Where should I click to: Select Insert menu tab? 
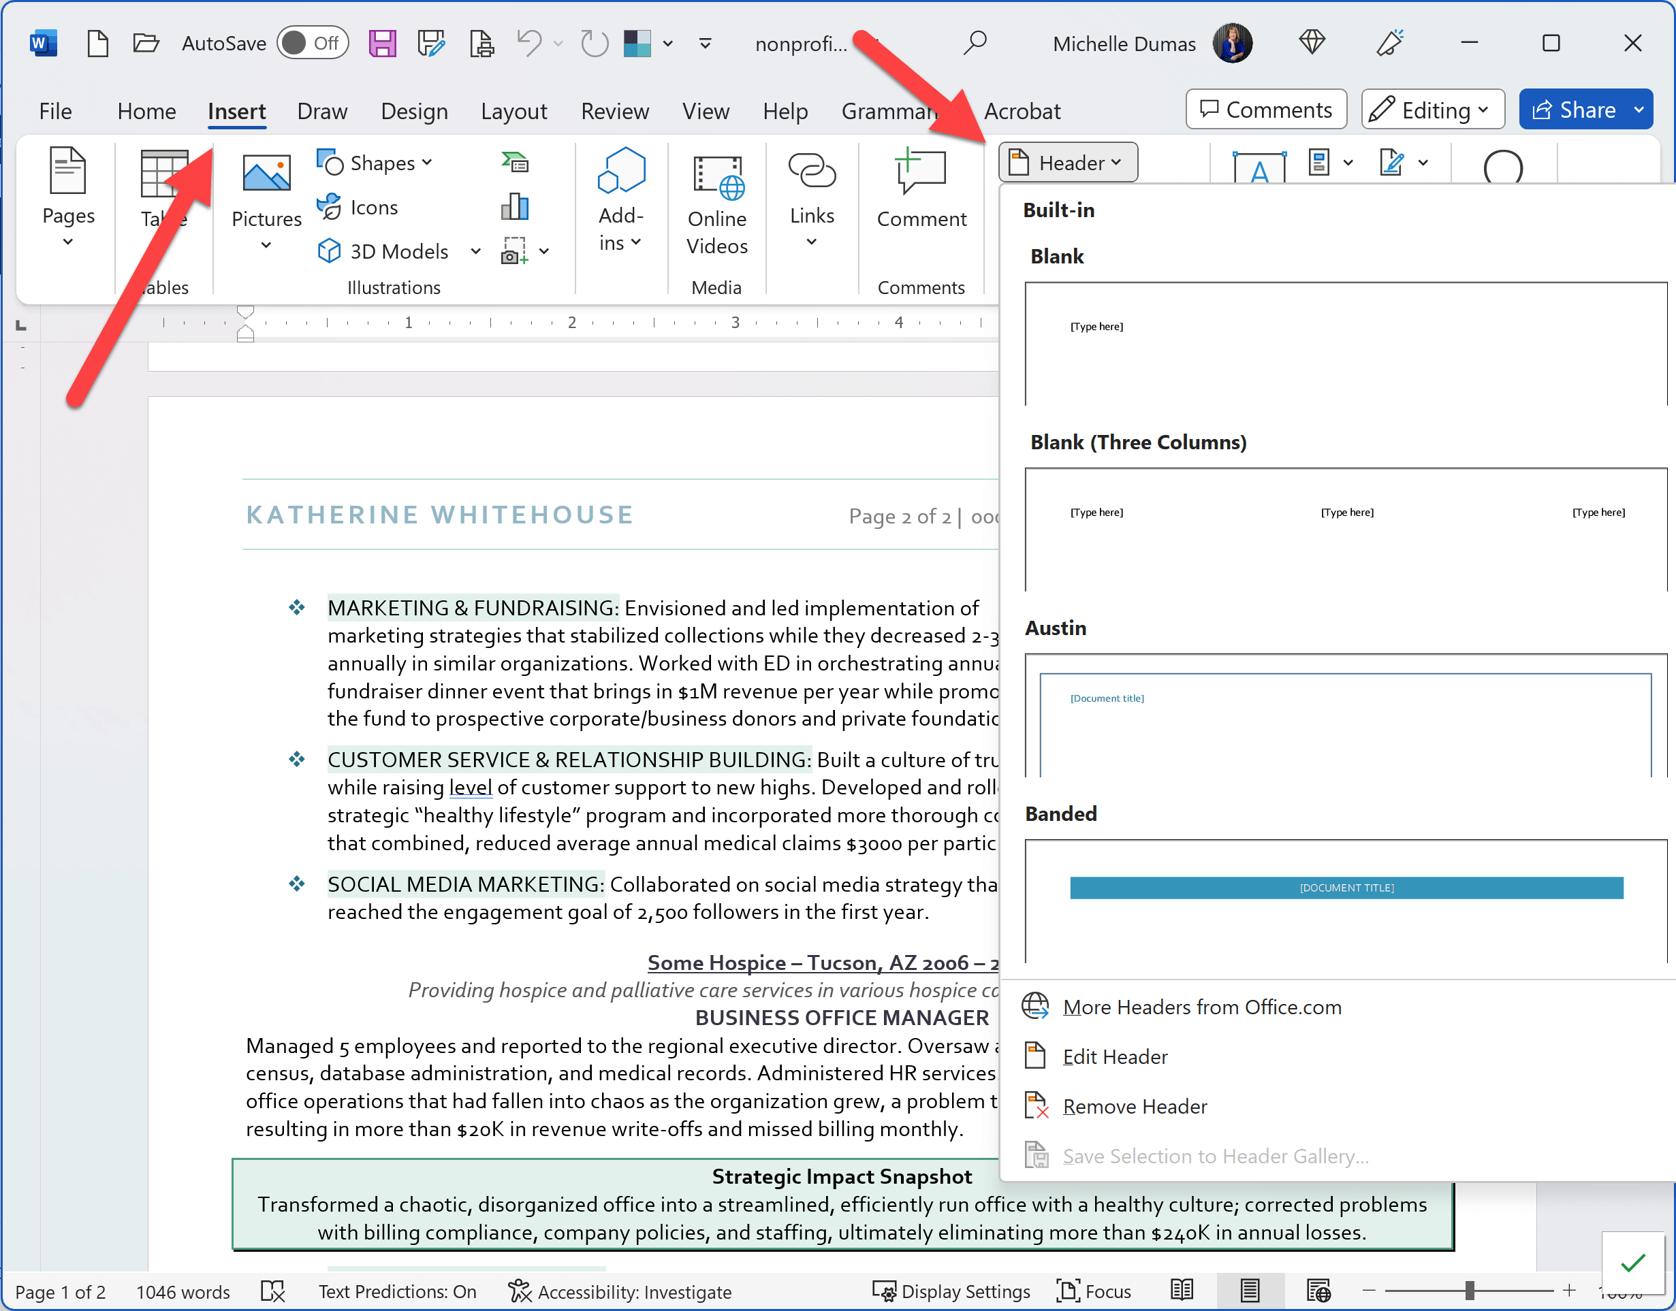coord(236,112)
